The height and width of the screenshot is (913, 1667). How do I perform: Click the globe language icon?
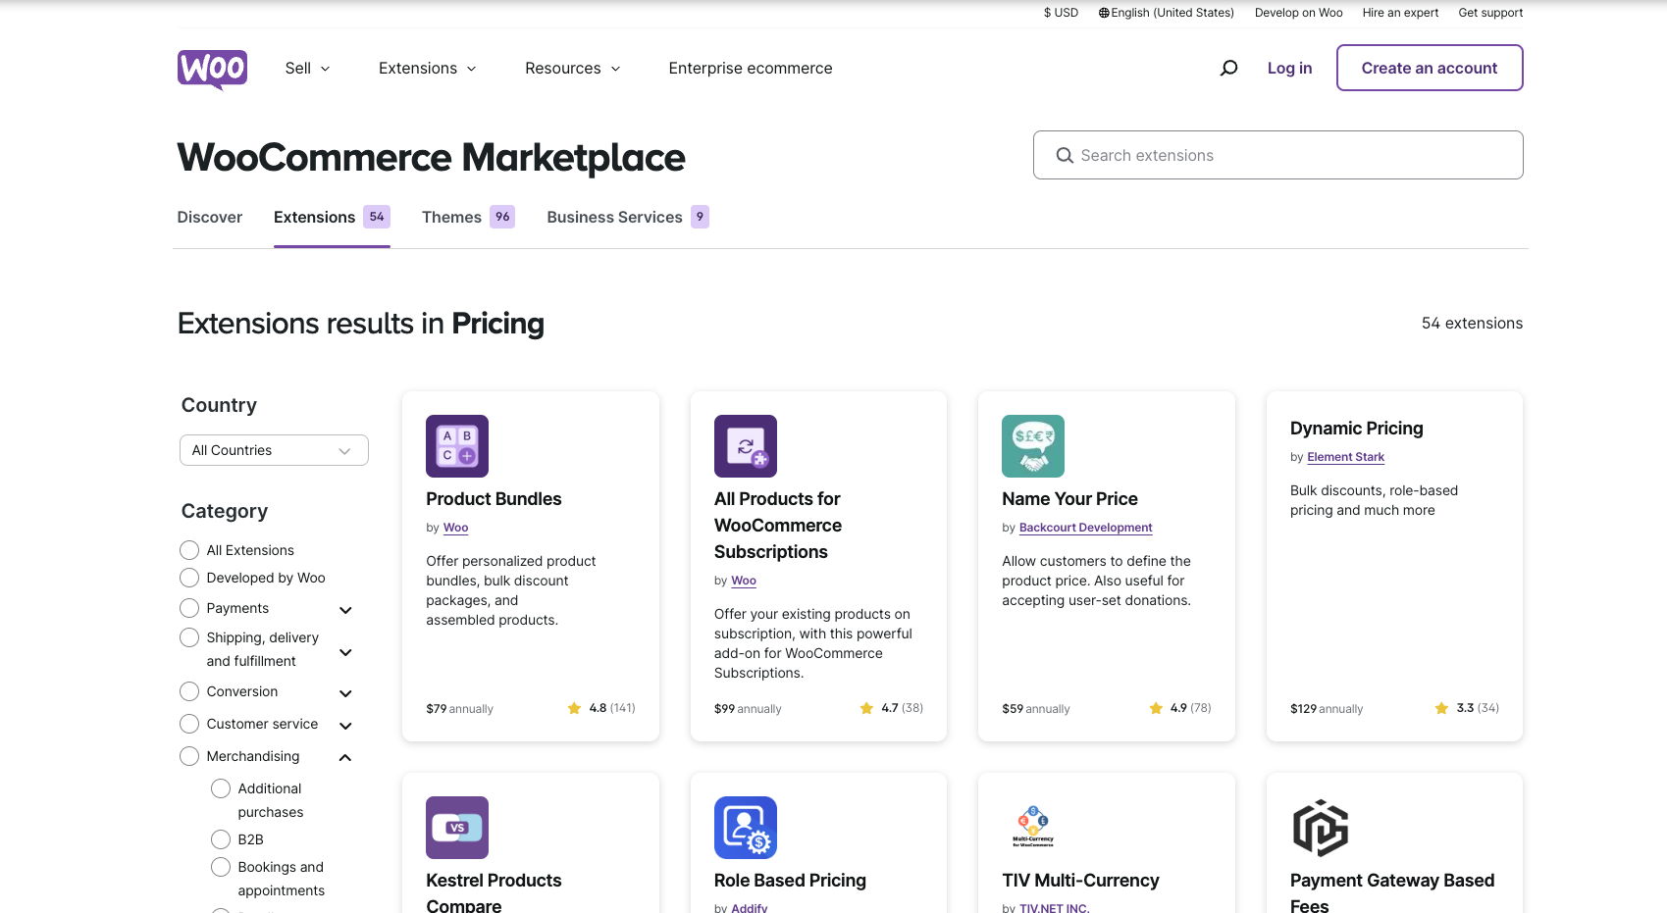point(1104,13)
